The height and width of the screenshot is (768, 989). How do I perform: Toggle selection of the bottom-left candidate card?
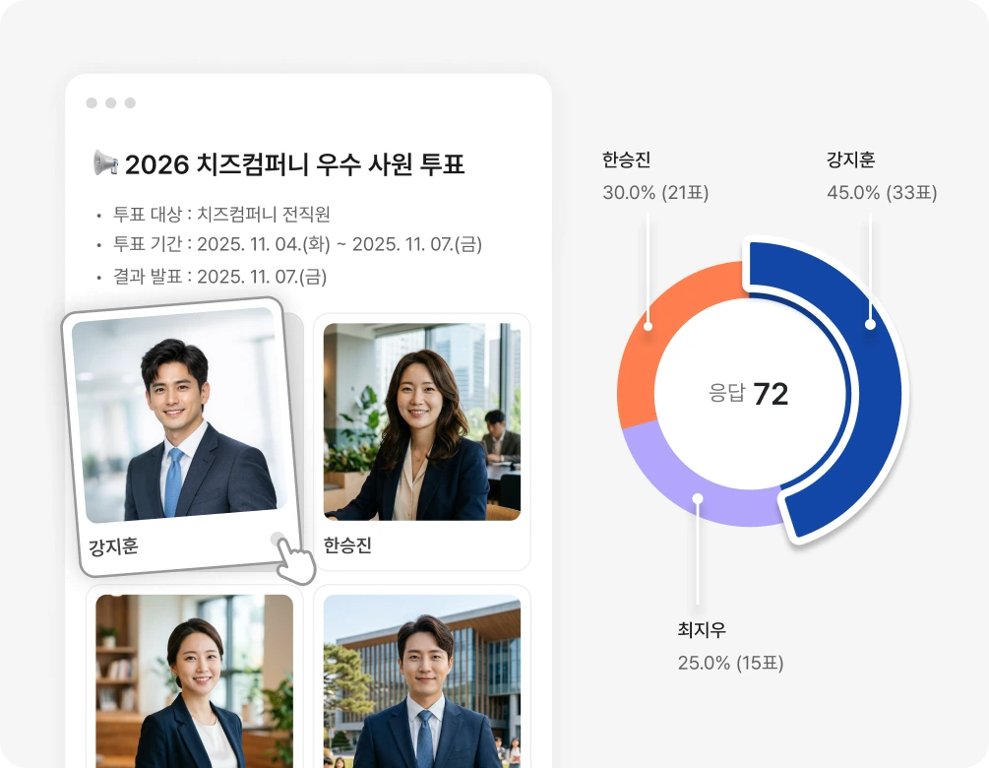[x=191, y=679]
